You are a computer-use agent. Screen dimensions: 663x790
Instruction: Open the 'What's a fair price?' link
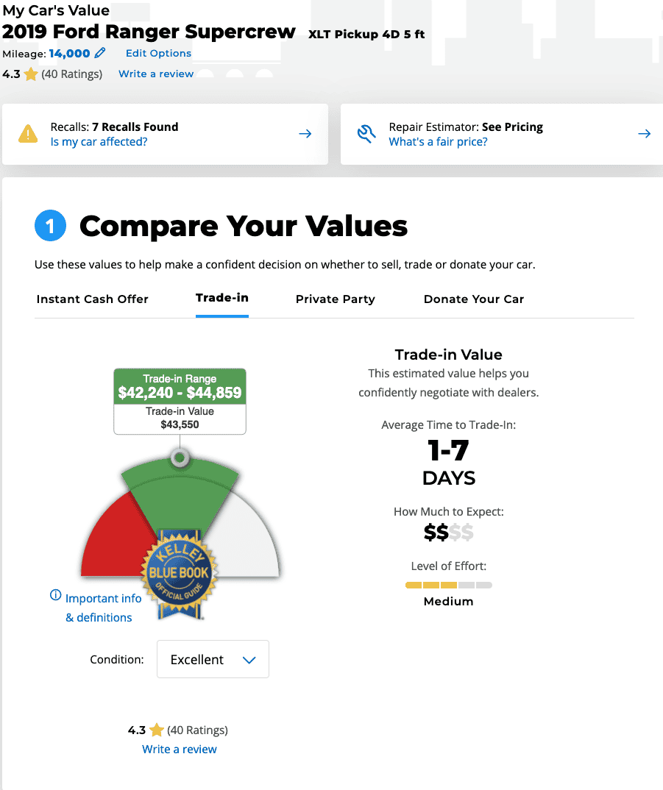click(x=438, y=141)
